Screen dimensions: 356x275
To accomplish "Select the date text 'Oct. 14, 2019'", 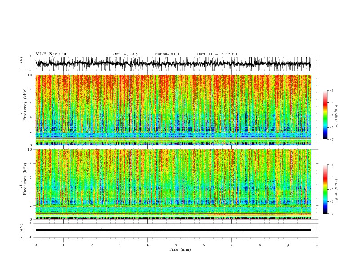I will click(x=125, y=54).
